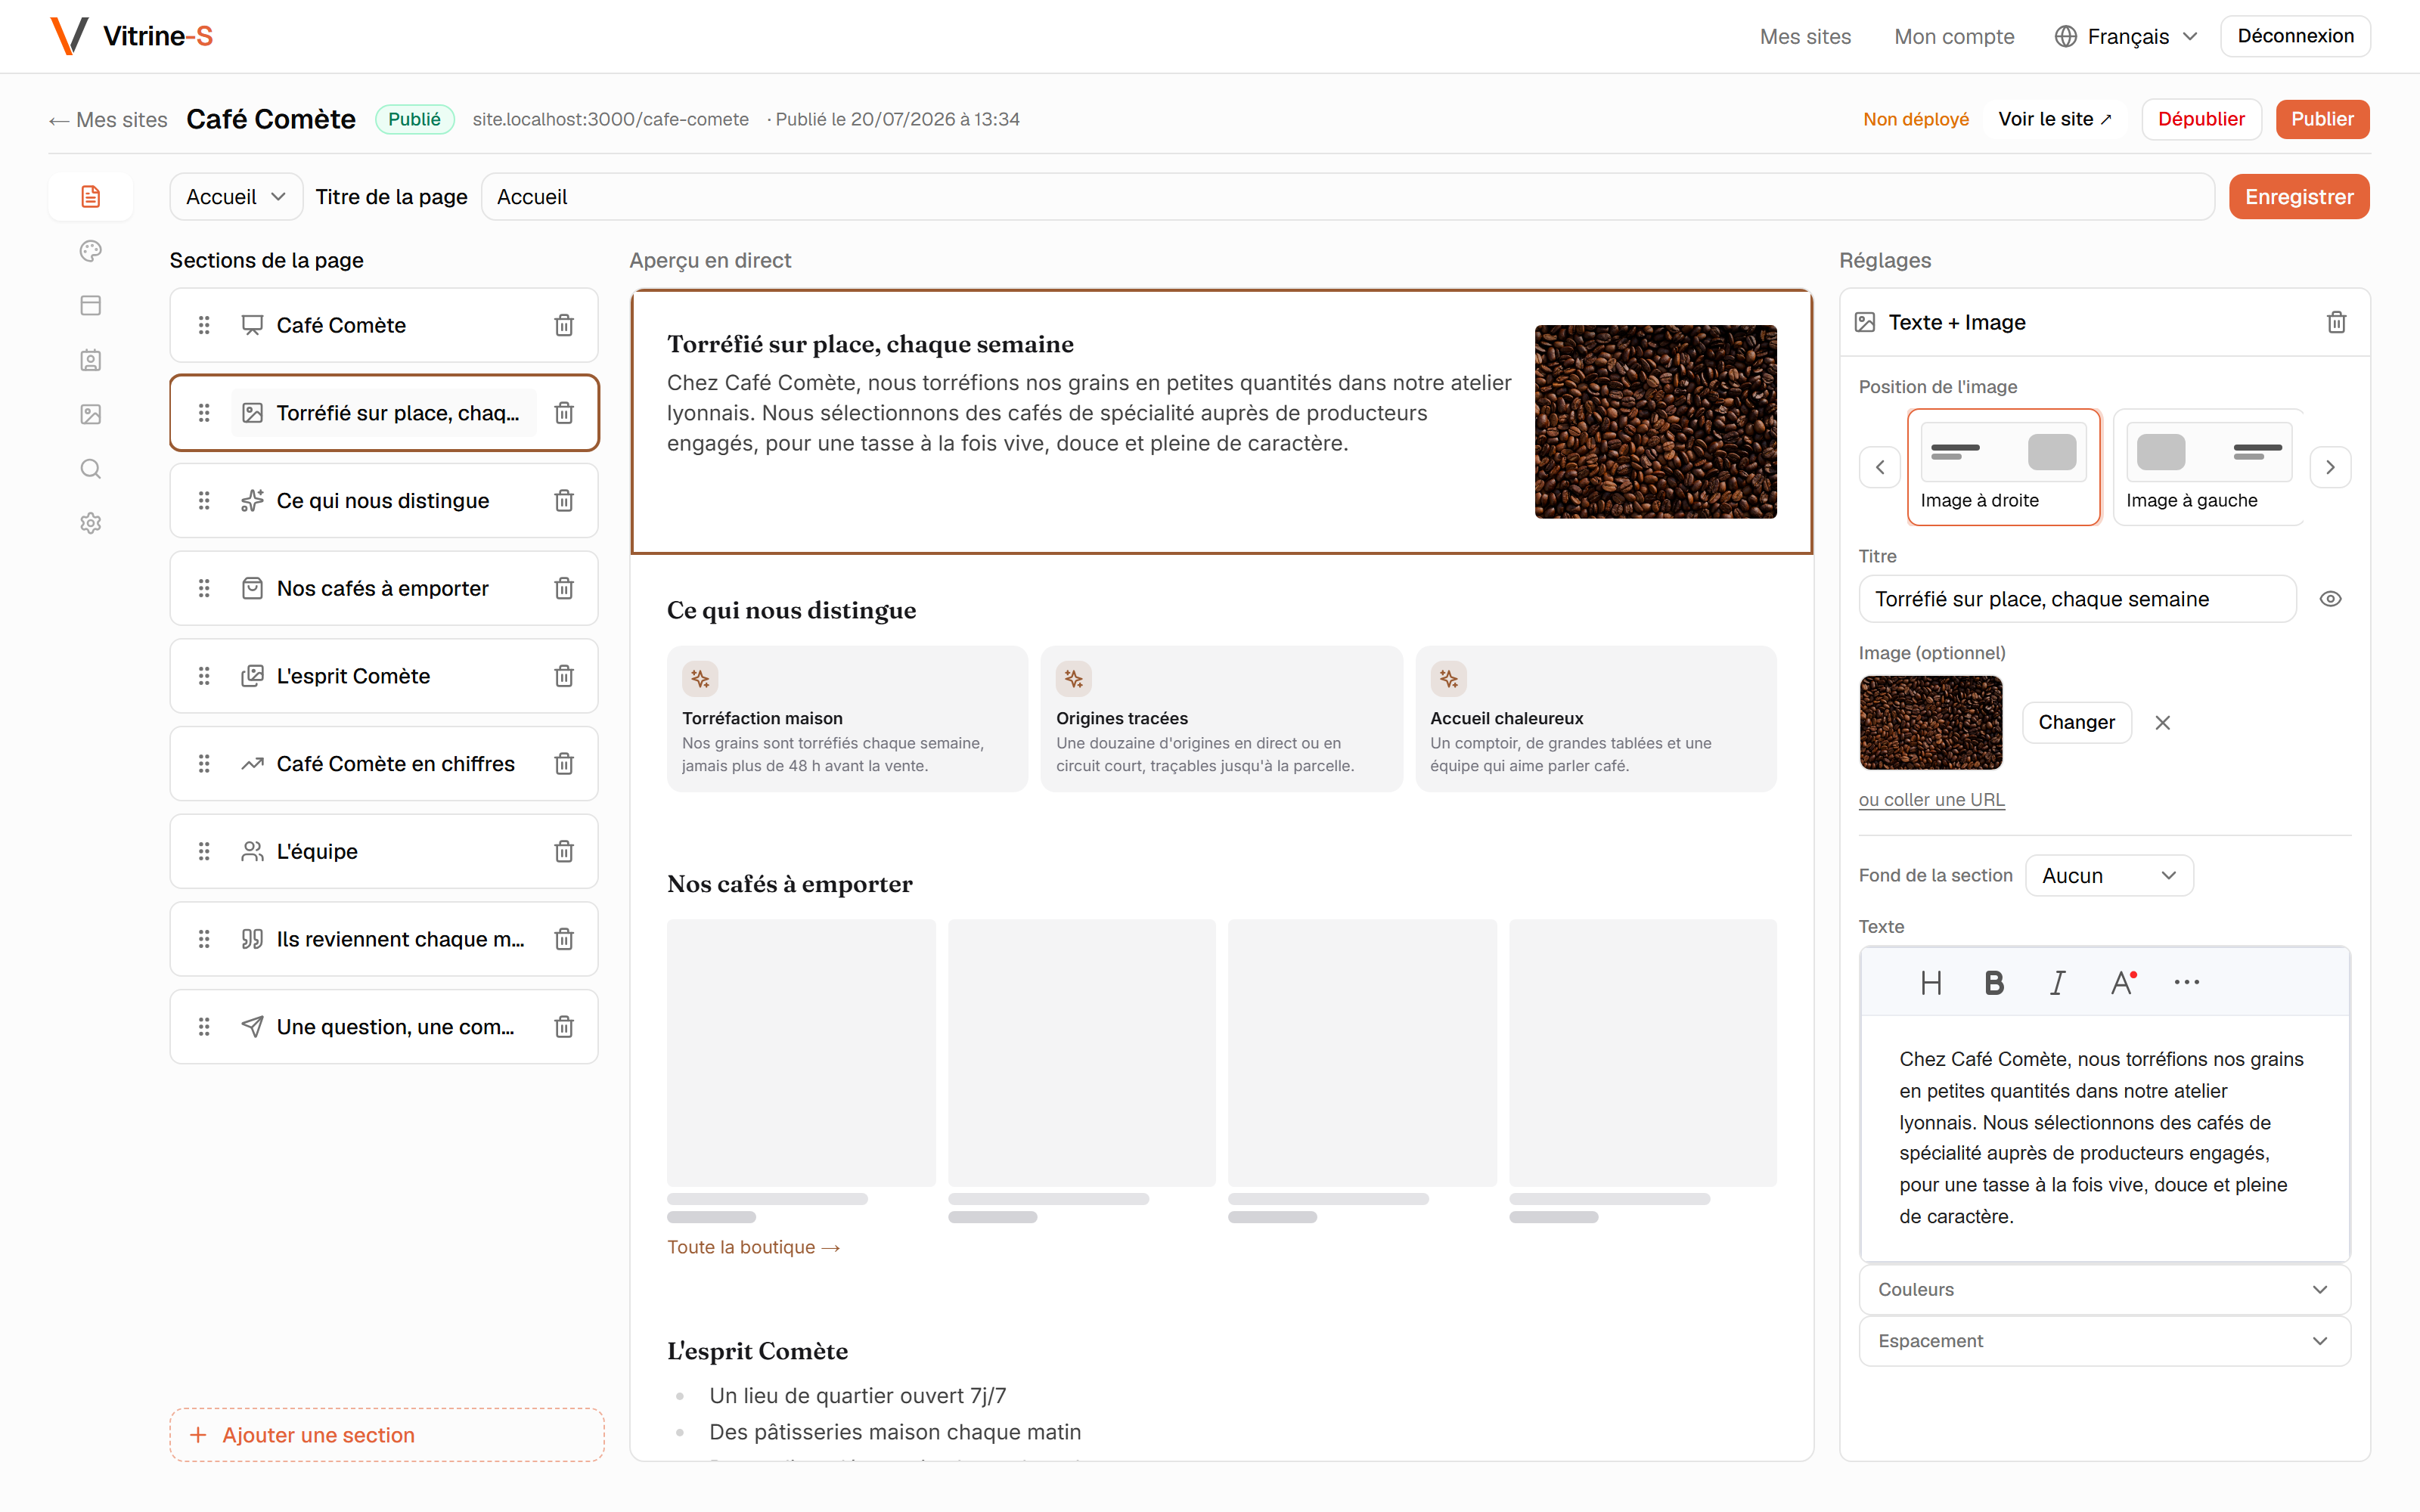Click the Publier button
2420x1512 pixels.
click(2322, 119)
